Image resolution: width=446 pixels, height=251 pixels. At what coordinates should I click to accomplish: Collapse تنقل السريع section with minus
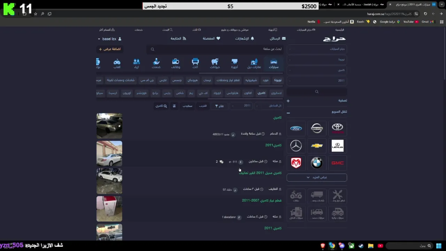click(x=288, y=113)
